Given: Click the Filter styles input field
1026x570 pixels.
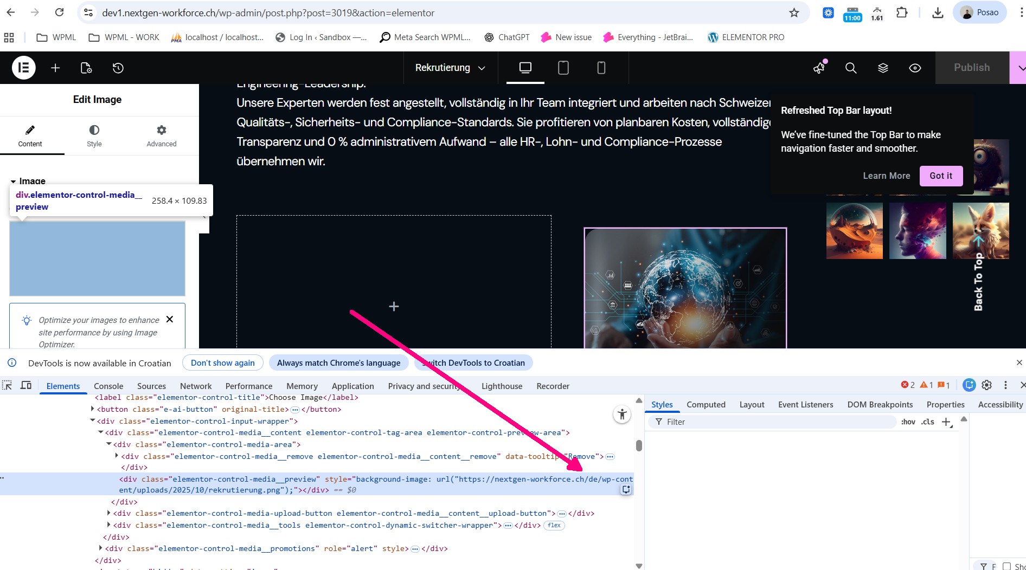Looking at the screenshot, I should click(x=770, y=422).
